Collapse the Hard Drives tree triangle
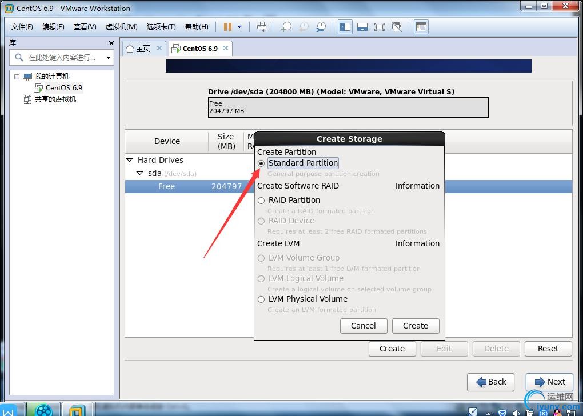The height and width of the screenshot is (416, 583). pos(129,160)
